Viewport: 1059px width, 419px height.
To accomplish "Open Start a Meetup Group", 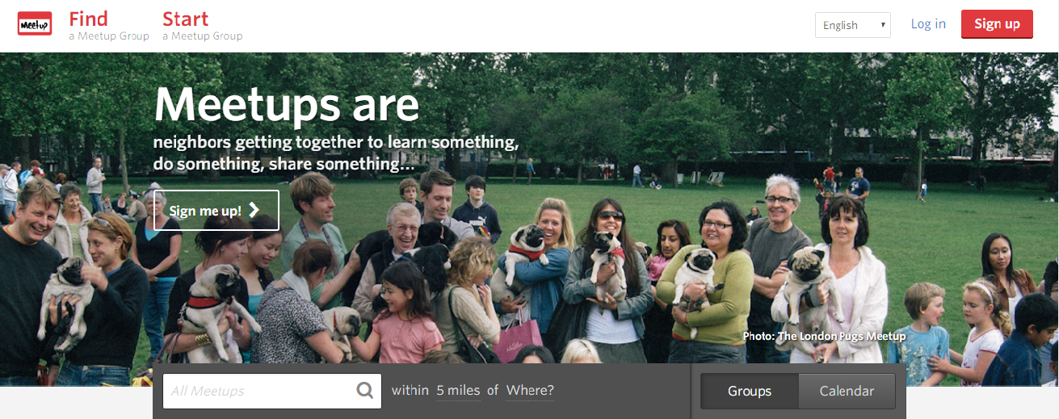I will pos(202,25).
